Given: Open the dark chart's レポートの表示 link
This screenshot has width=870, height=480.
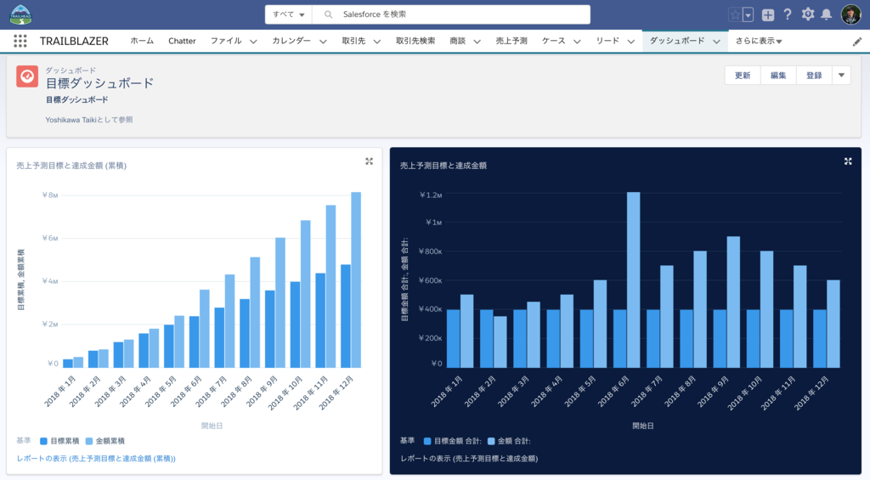Looking at the screenshot, I should tap(469, 459).
